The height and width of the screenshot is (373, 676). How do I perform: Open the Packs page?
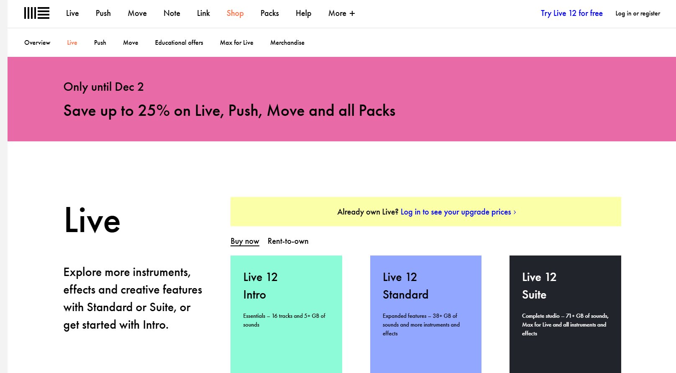point(269,13)
